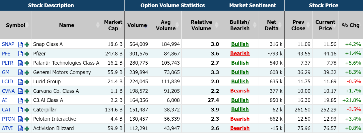Viewport: 363px width, 133px height.
Task: Open the document icon next to PLTR
Action: pyautogui.click(x=20, y=63)
